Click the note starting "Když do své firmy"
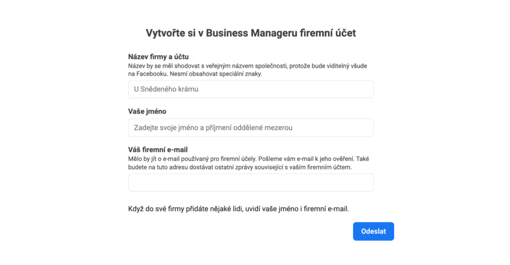Viewport: 510px width, 265px height. [239, 209]
